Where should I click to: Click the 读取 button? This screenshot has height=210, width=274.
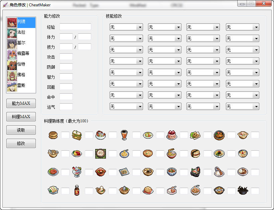coord(21,130)
